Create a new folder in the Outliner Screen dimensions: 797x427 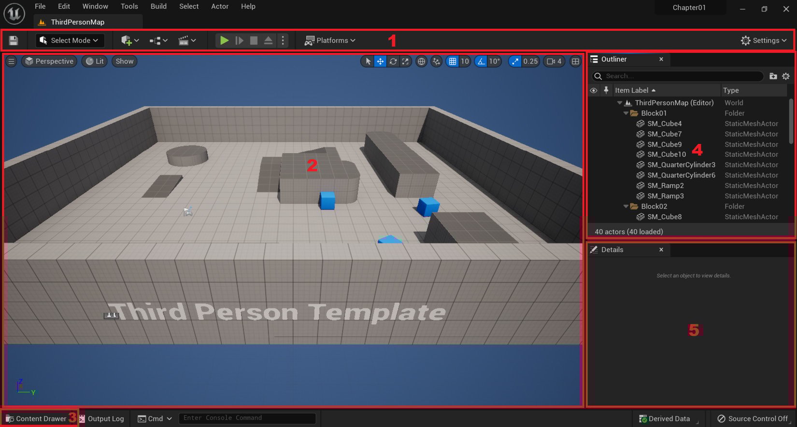pos(773,76)
